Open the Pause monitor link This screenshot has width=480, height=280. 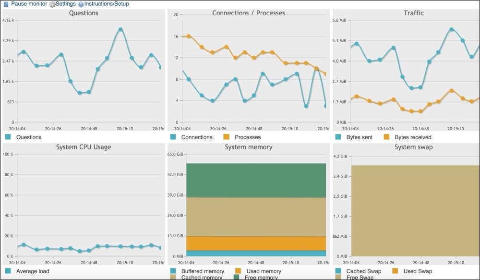(x=29, y=4)
